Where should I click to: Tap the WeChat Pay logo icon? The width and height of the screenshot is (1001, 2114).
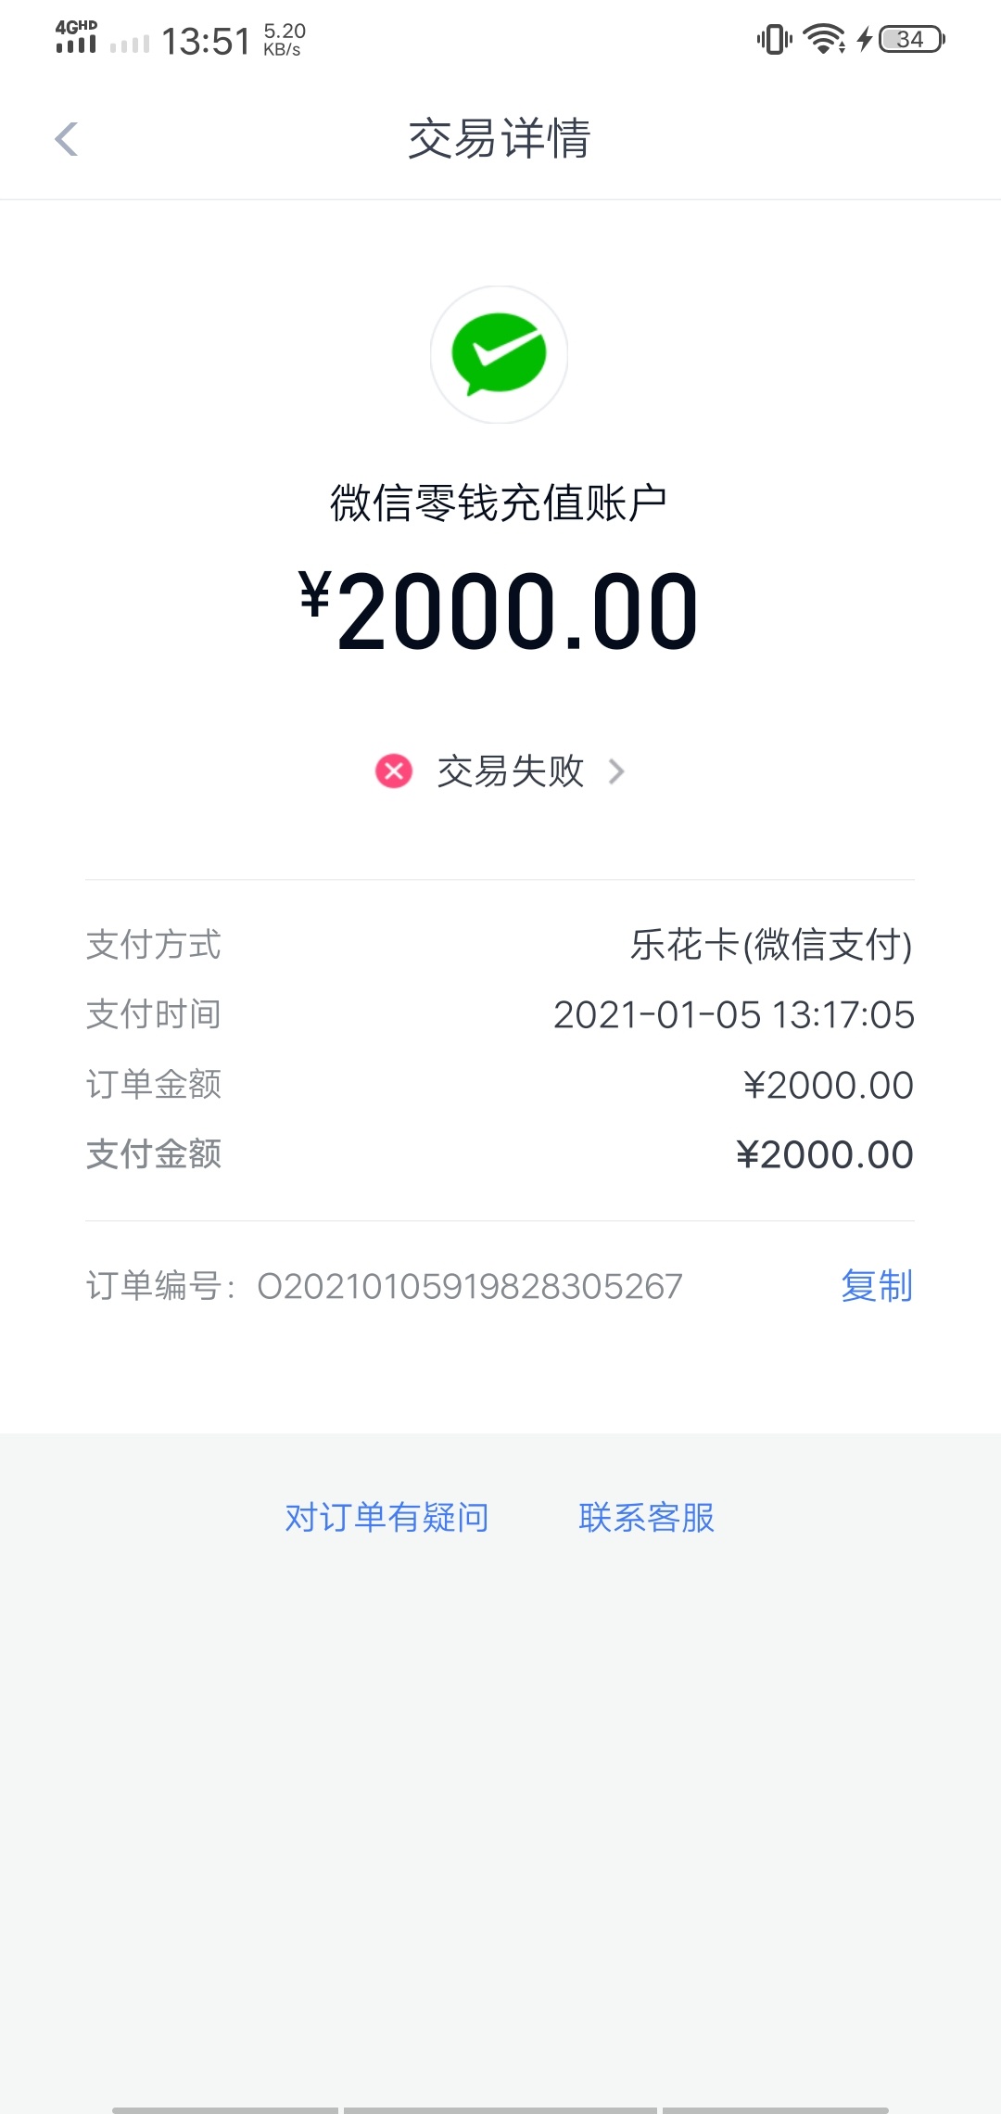pos(499,354)
